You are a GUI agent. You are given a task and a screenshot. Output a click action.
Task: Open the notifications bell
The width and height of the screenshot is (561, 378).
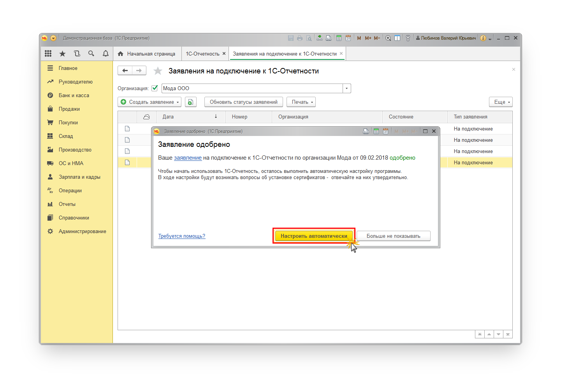pyautogui.click(x=106, y=54)
